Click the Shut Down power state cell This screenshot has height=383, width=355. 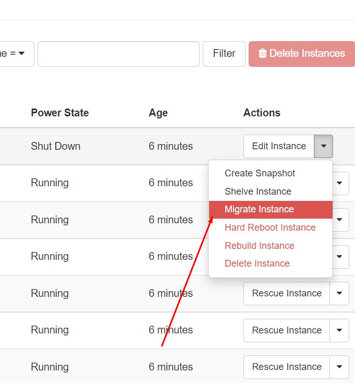point(55,146)
